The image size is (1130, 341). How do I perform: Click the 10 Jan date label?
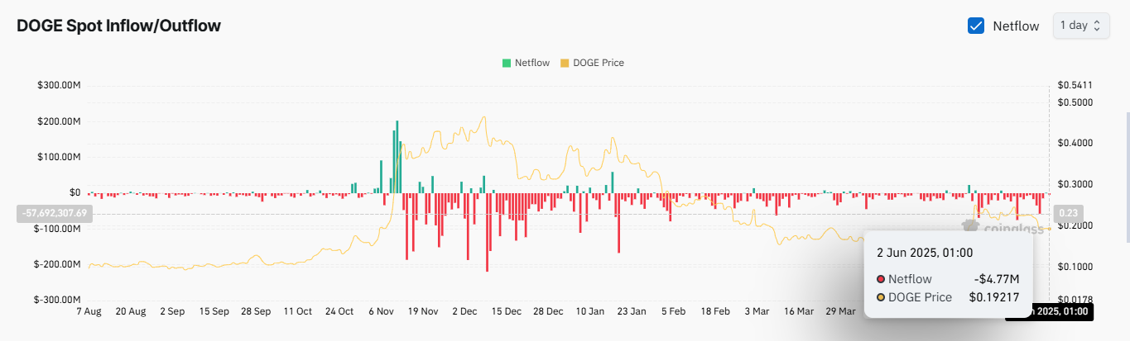(590, 312)
